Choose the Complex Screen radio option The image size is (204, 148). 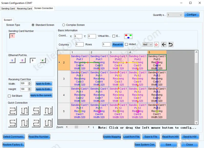(x=64, y=25)
